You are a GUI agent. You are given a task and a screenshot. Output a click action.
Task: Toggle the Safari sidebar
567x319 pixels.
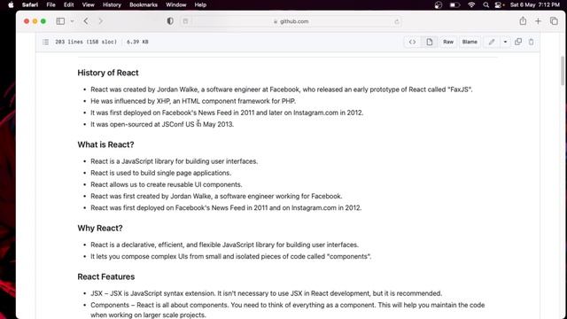[60, 21]
